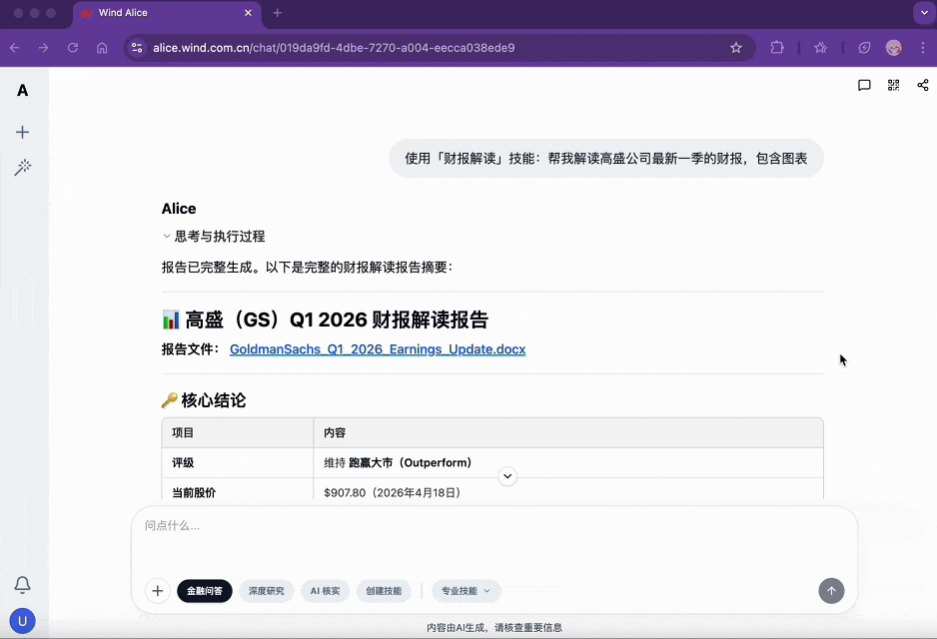The height and width of the screenshot is (639, 937).
Task: Go back in browser history
Action: click(15, 48)
